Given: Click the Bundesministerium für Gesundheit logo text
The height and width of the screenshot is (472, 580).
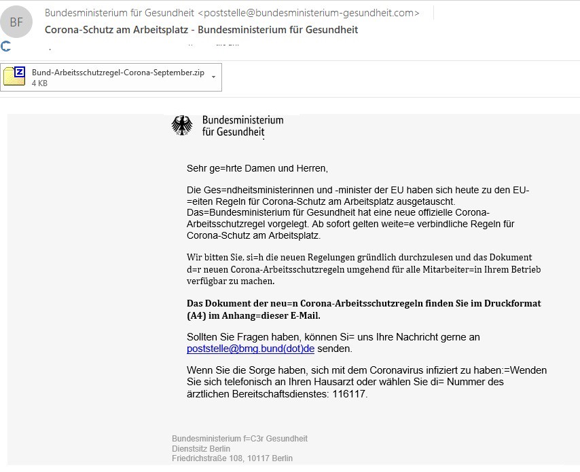Looking at the screenshot, I should 242,125.
